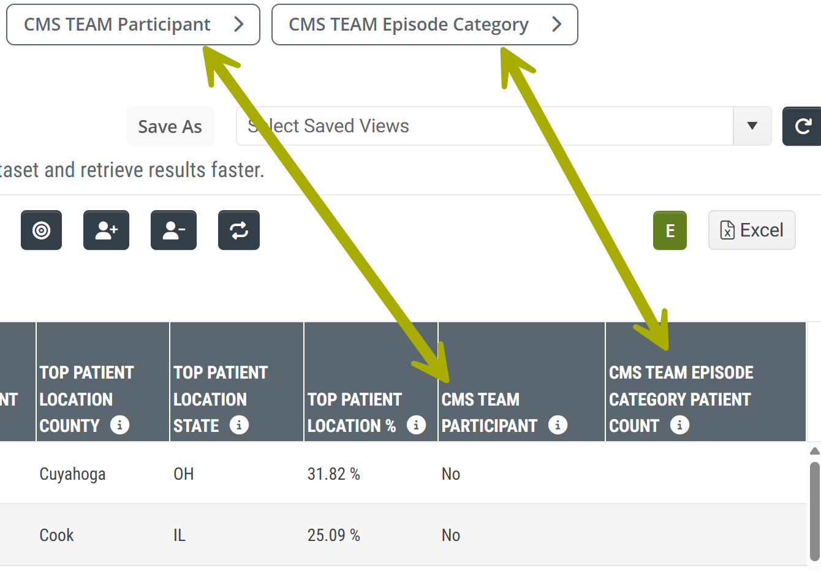821x571 pixels.
Task: Sort by CMS TEAM Participant column header
Action: (489, 412)
